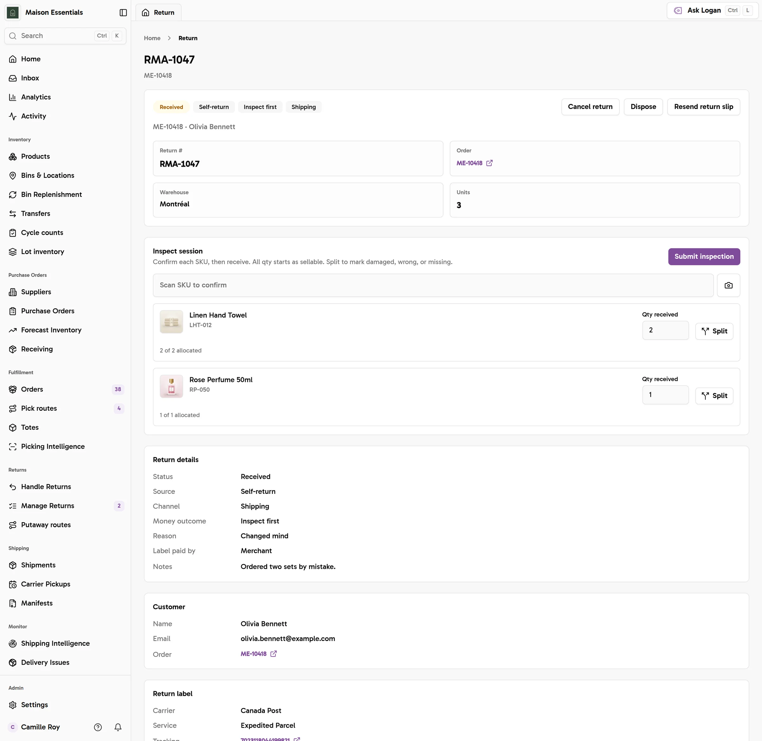The height and width of the screenshot is (741, 762).
Task: Open Delivery Issues page
Action: coord(65,662)
